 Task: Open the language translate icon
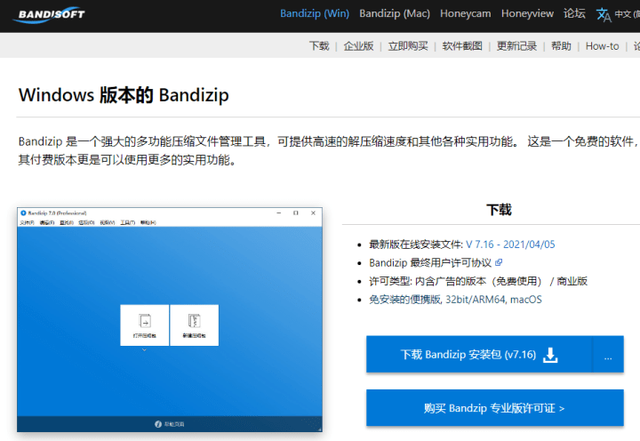(x=604, y=15)
